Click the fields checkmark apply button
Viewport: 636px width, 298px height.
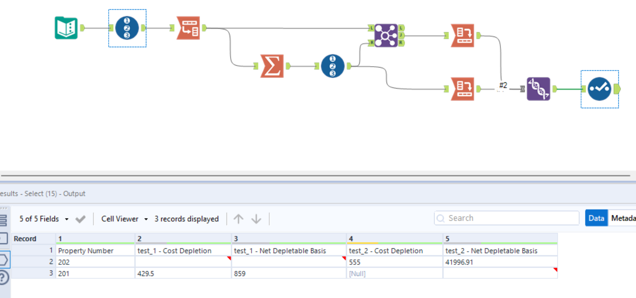[80, 219]
